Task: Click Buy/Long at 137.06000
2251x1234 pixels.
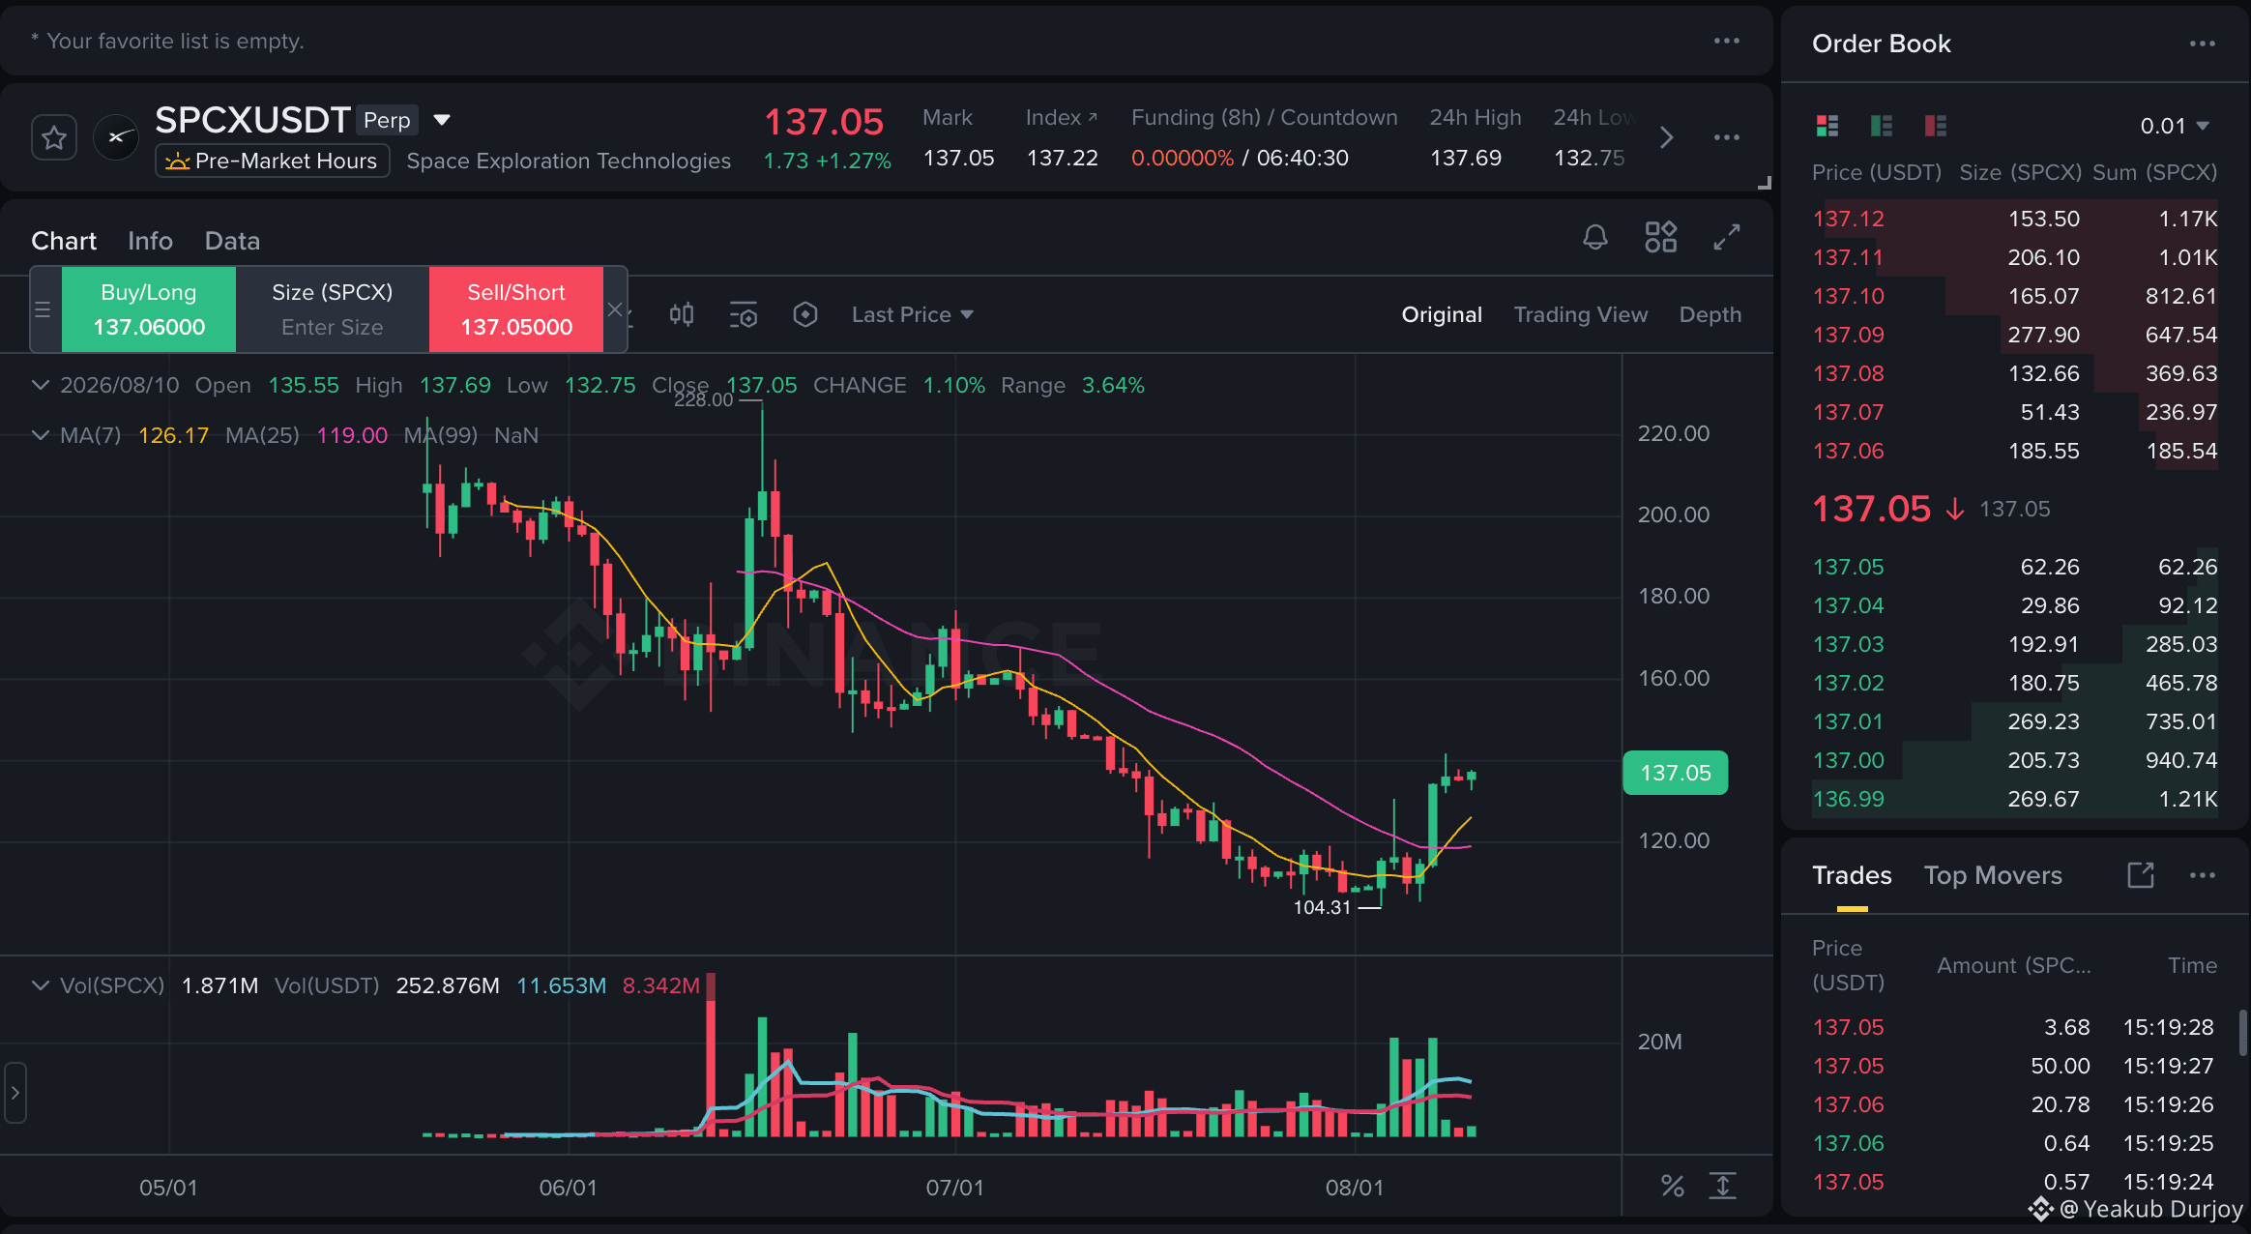Action: coord(149,309)
